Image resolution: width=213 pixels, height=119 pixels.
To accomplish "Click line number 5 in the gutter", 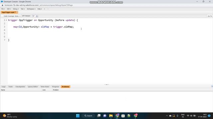I will pos(4,33).
